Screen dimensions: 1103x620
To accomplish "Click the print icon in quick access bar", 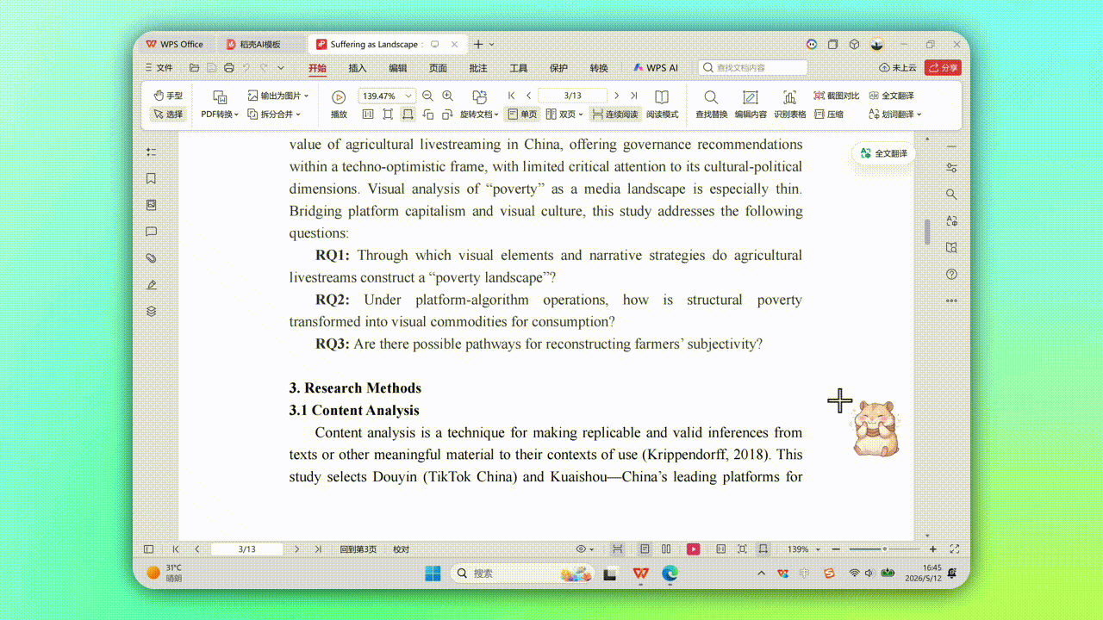I will (228, 68).
